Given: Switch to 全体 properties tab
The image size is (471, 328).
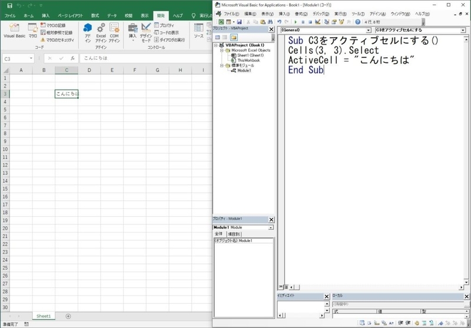Looking at the screenshot, I should 219,234.
